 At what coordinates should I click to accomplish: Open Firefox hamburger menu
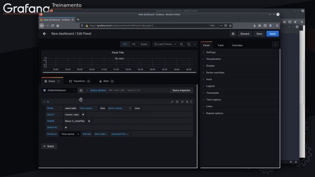277,26
